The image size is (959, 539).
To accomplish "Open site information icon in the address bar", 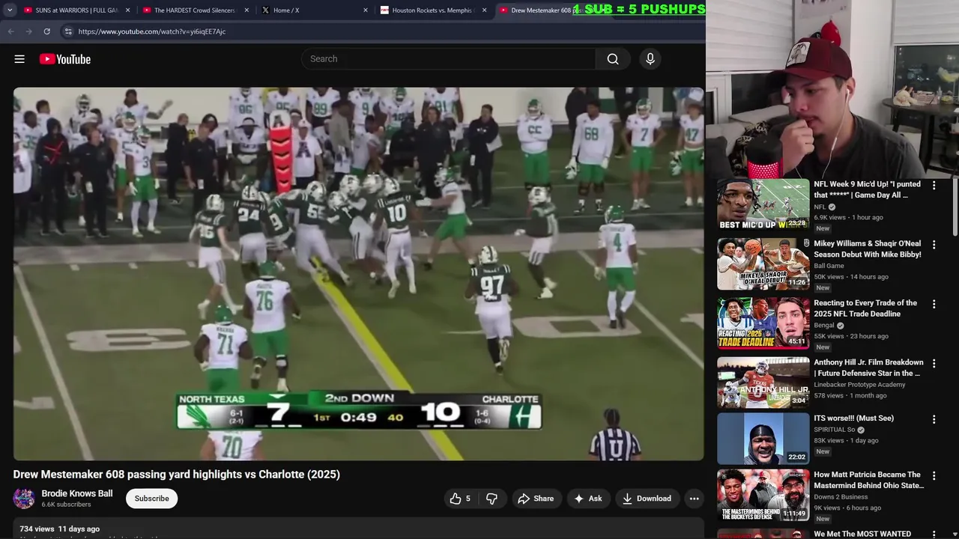I will [68, 31].
